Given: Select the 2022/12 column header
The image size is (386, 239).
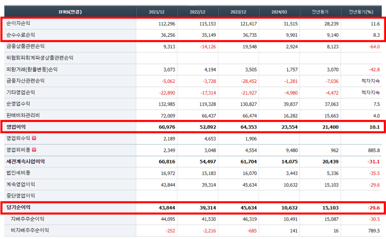Looking at the screenshot, I should (197, 12).
